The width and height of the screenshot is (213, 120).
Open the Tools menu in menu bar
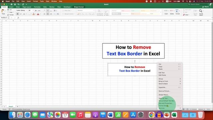(x=42, y=1)
